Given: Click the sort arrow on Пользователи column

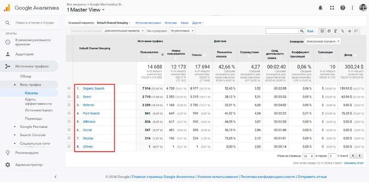Looking at the screenshot, I should tap(162, 54).
